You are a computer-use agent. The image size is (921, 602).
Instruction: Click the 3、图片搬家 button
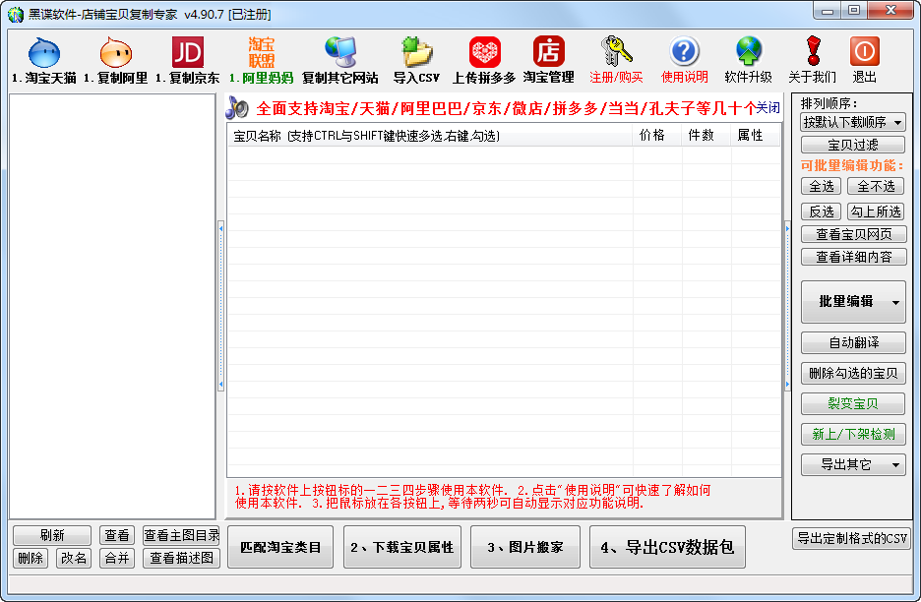(525, 547)
